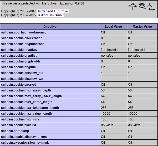Click Local Value 1 for cookie.disallow_nul
The width and height of the screenshot is (158, 146).
[102, 73]
